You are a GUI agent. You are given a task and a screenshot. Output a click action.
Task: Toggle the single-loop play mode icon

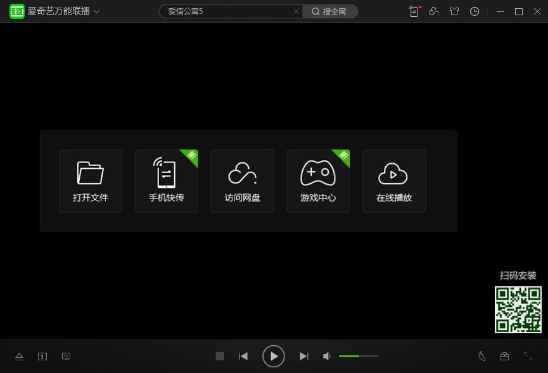coord(42,357)
